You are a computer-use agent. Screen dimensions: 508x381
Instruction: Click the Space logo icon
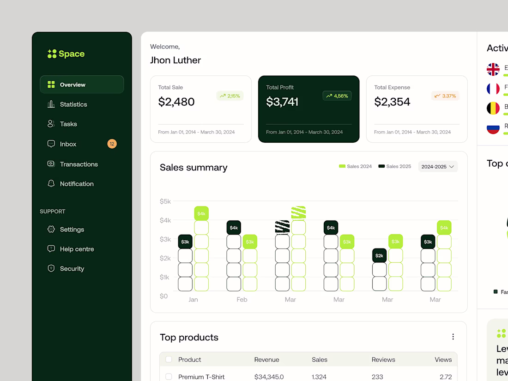coord(52,54)
